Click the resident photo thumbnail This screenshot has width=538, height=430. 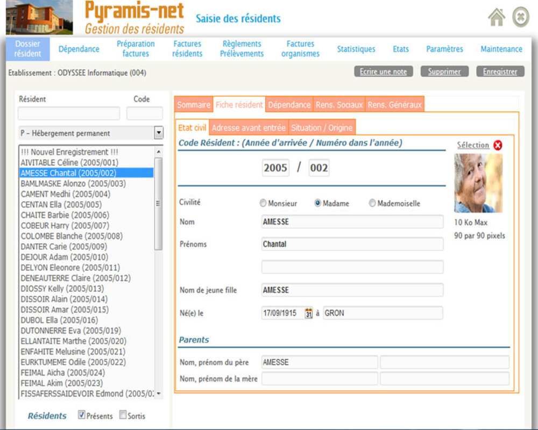click(x=478, y=183)
